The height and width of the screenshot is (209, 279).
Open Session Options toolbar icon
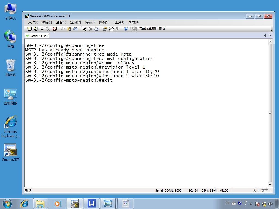[105, 29]
